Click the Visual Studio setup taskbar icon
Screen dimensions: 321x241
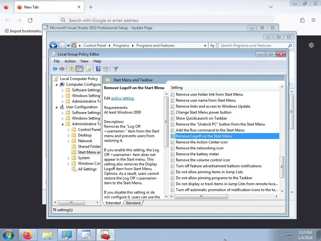coord(86,235)
